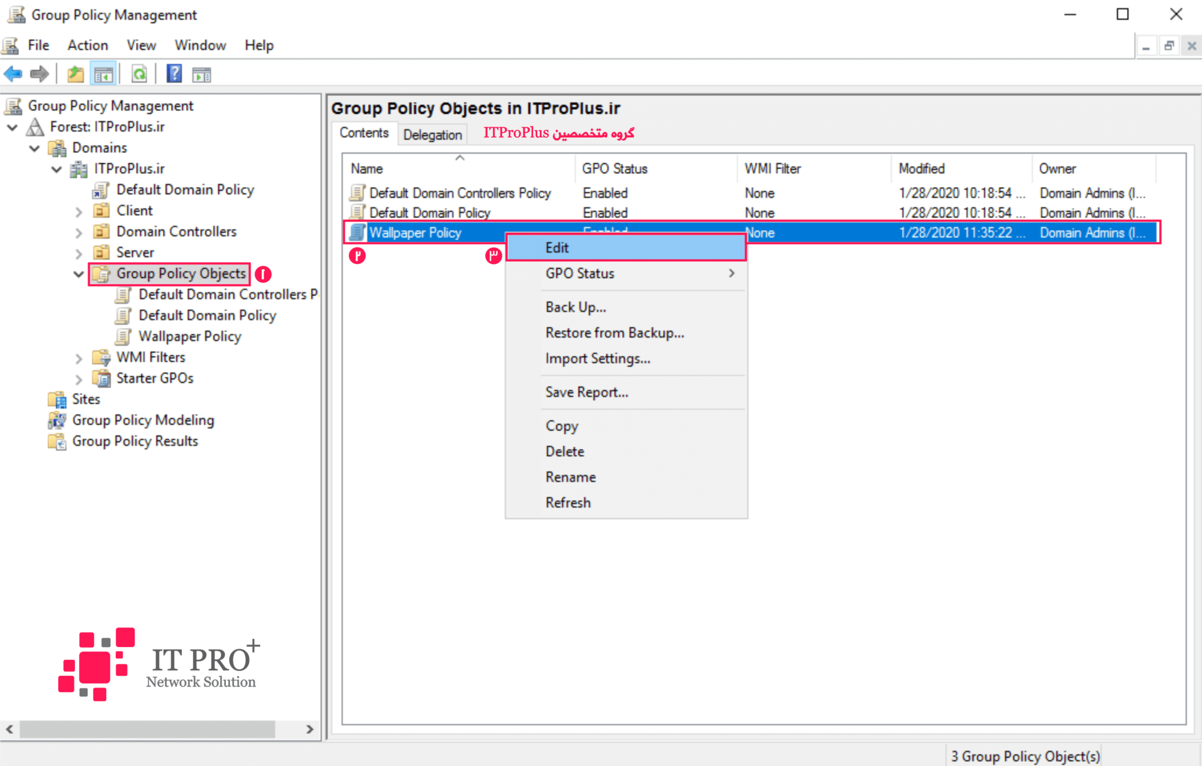
Task: Expand the WMI Filters node
Action: [80, 357]
